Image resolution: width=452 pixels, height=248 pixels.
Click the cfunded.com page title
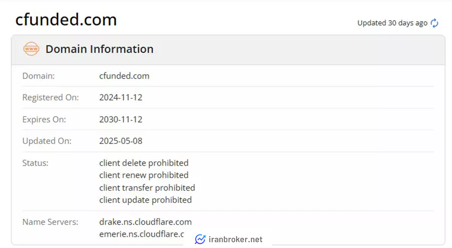click(x=66, y=20)
